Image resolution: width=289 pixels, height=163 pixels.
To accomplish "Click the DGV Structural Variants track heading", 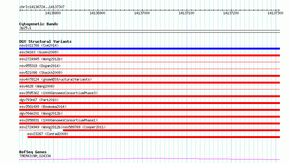I will click(45, 41).
